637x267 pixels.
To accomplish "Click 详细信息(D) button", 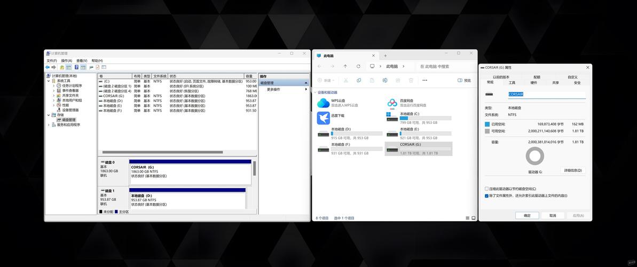I will tap(573, 170).
